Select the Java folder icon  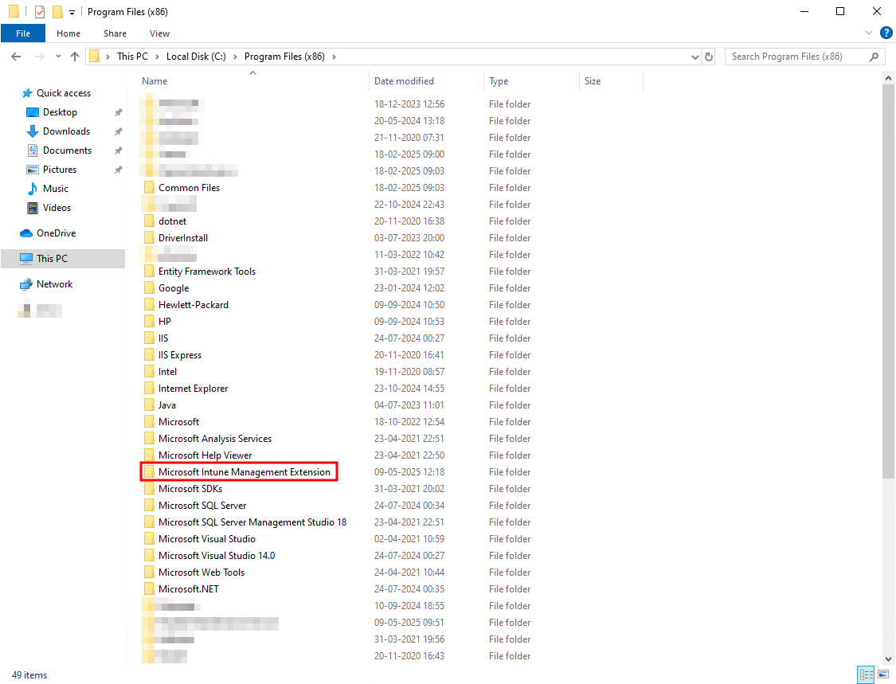tap(149, 405)
